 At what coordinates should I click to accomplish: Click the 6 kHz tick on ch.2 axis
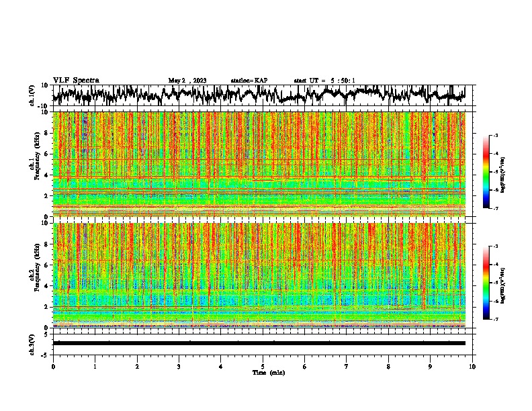click(46, 265)
